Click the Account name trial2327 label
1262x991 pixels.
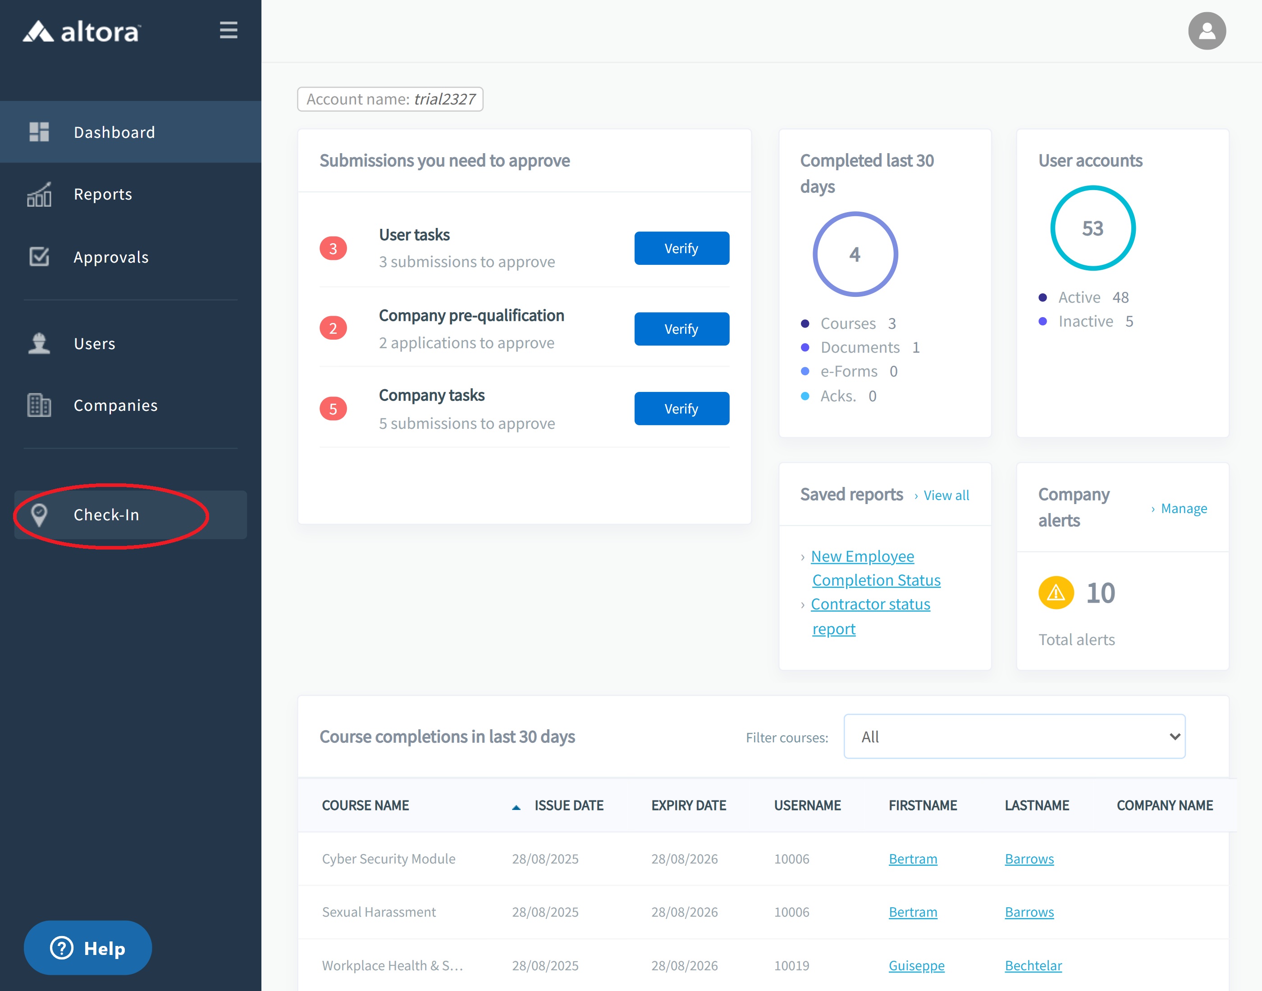coord(390,99)
